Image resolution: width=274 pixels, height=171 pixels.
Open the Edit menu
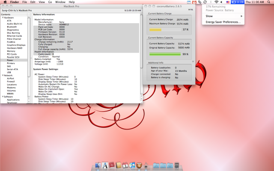pyautogui.click(x=33, y=2)
